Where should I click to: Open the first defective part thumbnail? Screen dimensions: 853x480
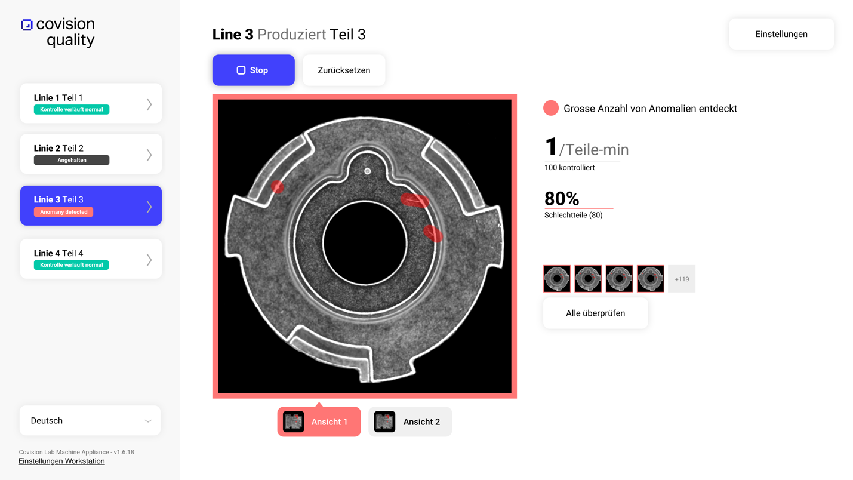557,279
